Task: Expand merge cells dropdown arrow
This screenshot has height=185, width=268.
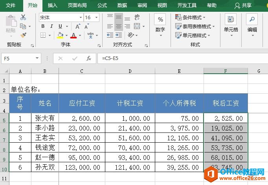Action: point(143,26)
